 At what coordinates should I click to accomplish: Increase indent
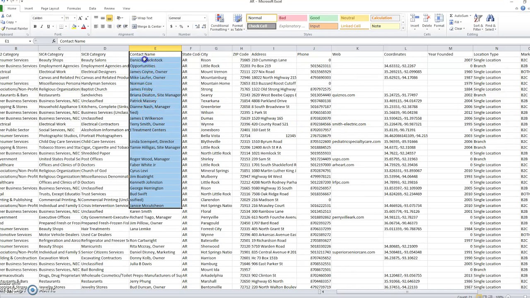tap(125, 26)
